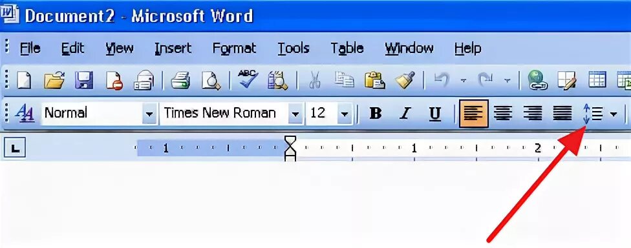Open the File menu
The width and height of the screenshot is (631, 248).
coord(30,48)
